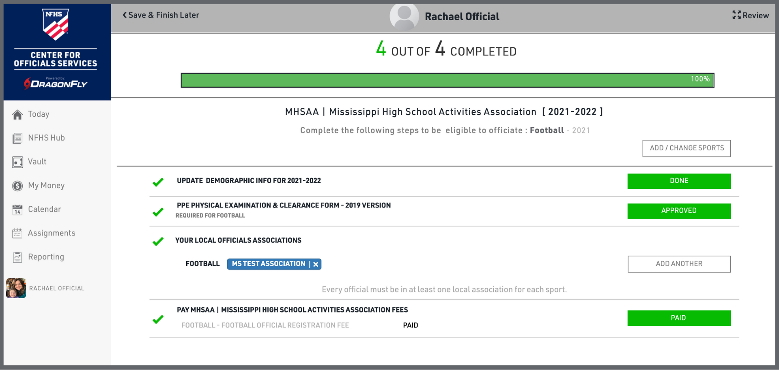Image resolution: width=779 pixels, height=370 pixels.
Task: Click the NFHS logo at top left
Action: (x=56, y=24)
